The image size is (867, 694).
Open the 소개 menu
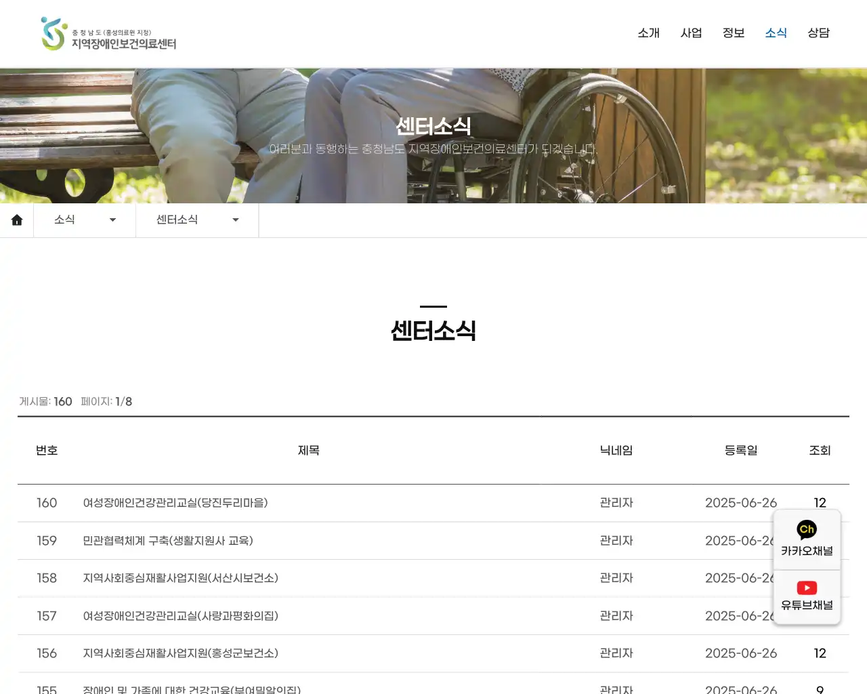(x=648, y=33)
